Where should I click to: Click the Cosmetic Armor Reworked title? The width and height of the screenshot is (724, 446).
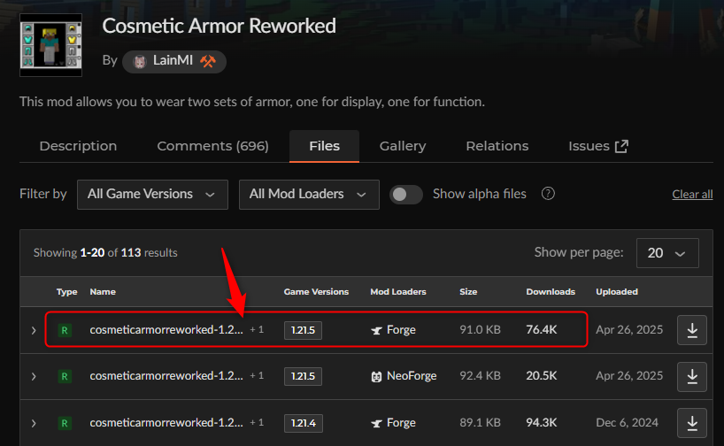coord(219,26)
